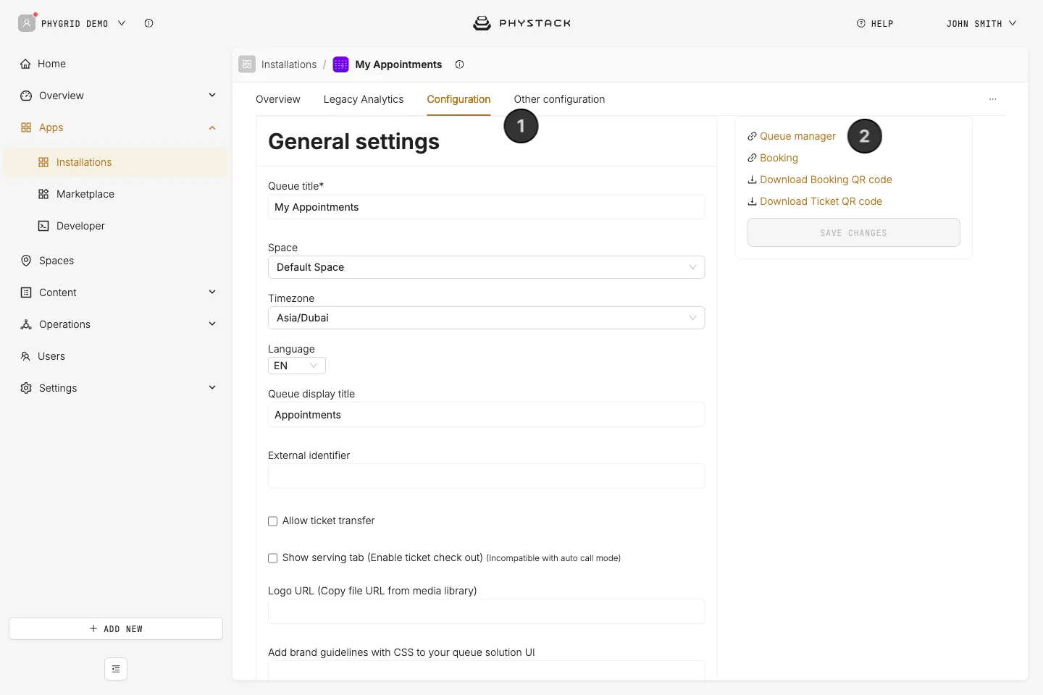The width and height of the screenshot is (1043, 695).
Task: Click the Queue display title field
Action: click(x=486, y=415)
